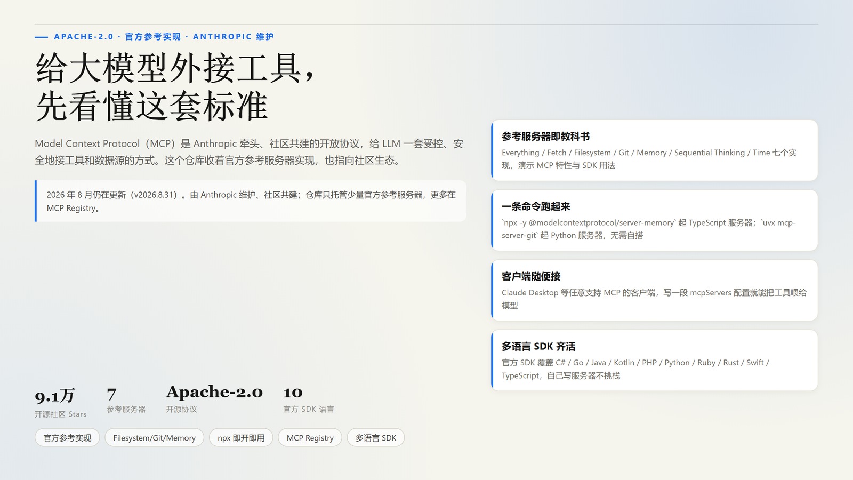The image size is (853, 480).
Task: Click the 多语言 SDK 齐活 heading
Action: click(538, 346)
